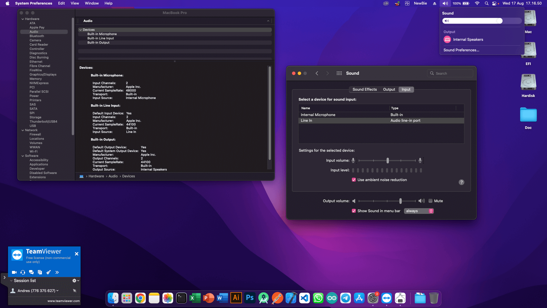Open Xcode from the Dock
Viewport: 547px width, 308px height.
(x=291, y=298)
